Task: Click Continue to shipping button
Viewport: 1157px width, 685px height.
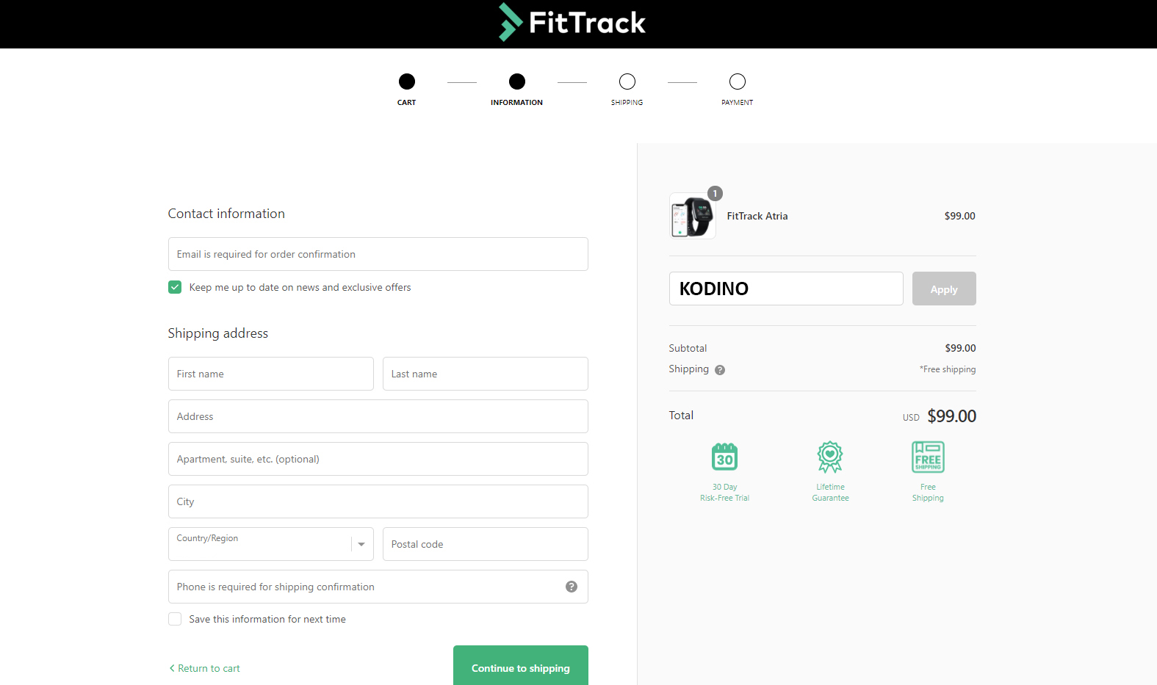Action: tap(521, 666)
